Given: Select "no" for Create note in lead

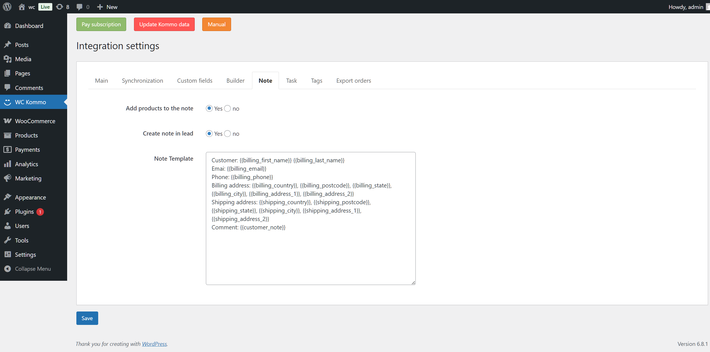Looking at the screenshot, I should tap(227, 134).
